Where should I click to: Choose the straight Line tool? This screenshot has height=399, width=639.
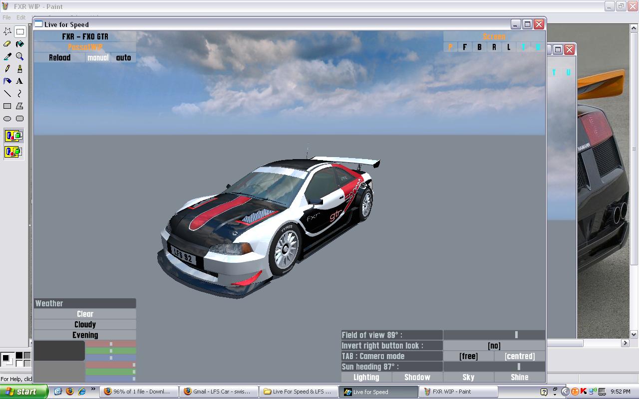[x=7, y=94]
